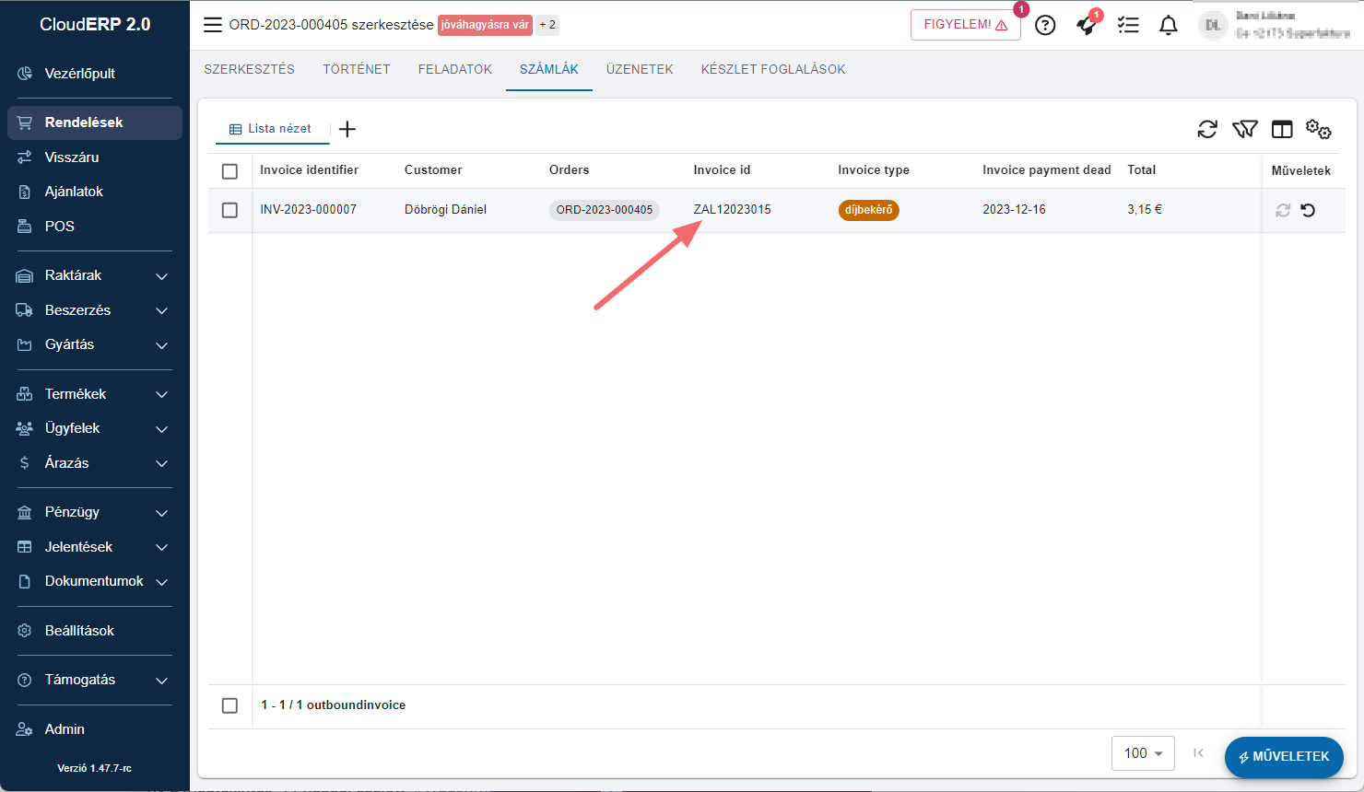Open the rocket updates icon
This screenshot has height=792, width=1364.
1087,25
